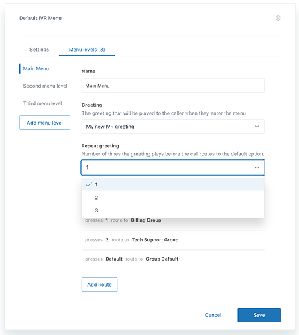Click the Repeat greeting combo box
The width and height of the screenshot is (299, 335).
pos(173,167)
